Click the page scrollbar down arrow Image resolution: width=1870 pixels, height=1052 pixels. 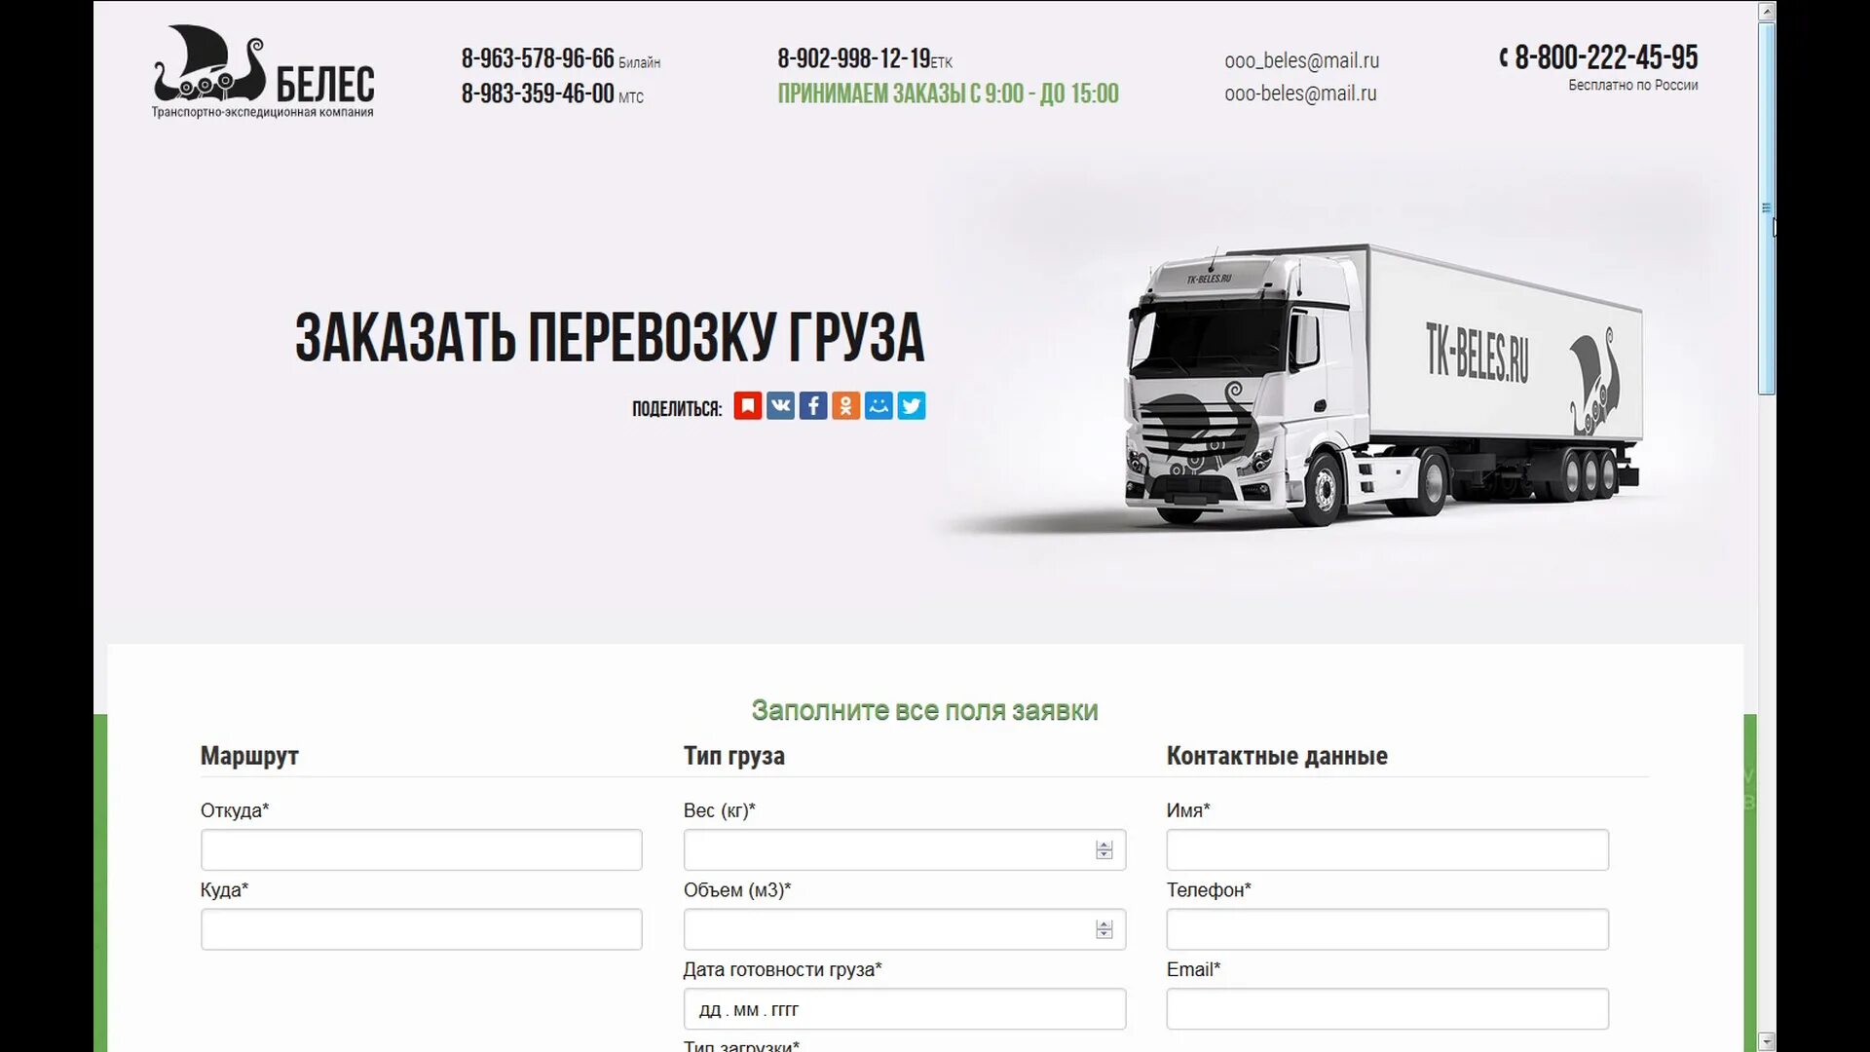pyautogui.click(x=1767, y=1041)
